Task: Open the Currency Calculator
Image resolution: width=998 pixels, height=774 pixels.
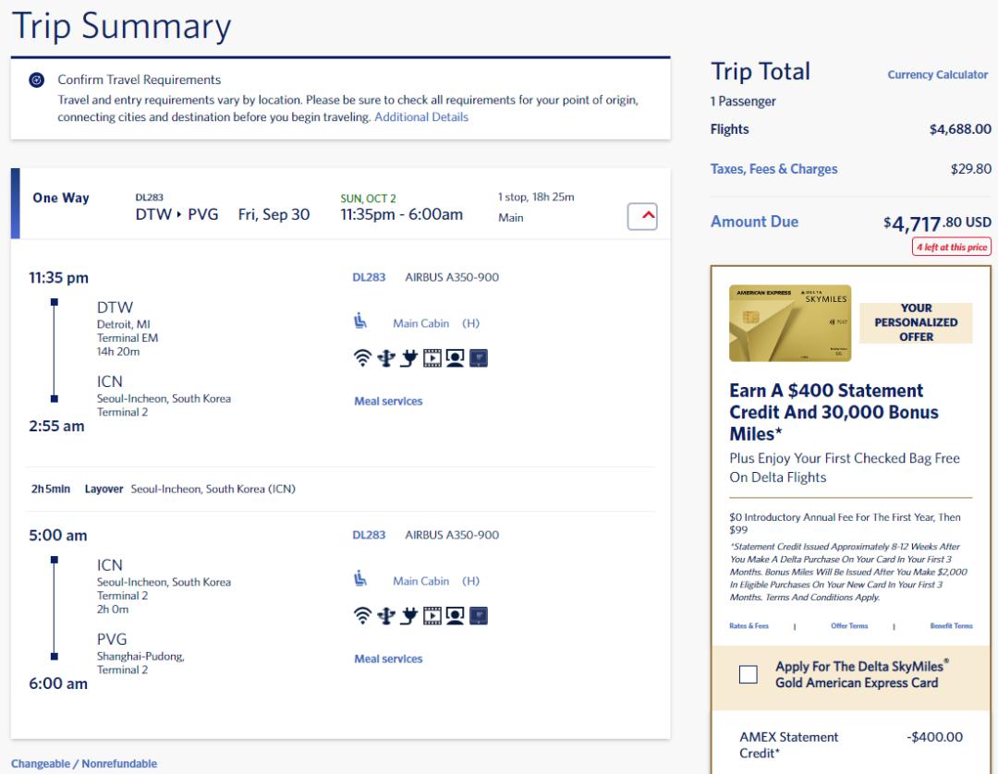Action: click(x=937, y=75)
